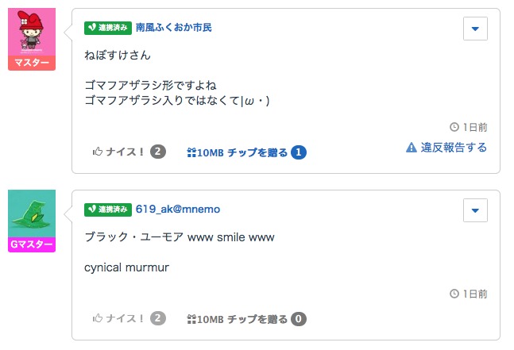Click the green witch hat avatar thumbnail
Screen dimensions: 514x350
click(32, 213)
